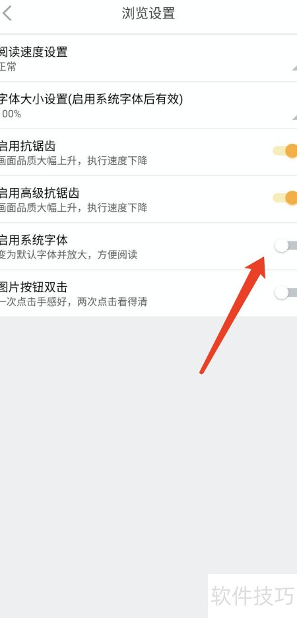The width and height of the screenshot is (297, 618).
Task: Select the 启用系统字体 label text
Action: click(x=34, y=240)
